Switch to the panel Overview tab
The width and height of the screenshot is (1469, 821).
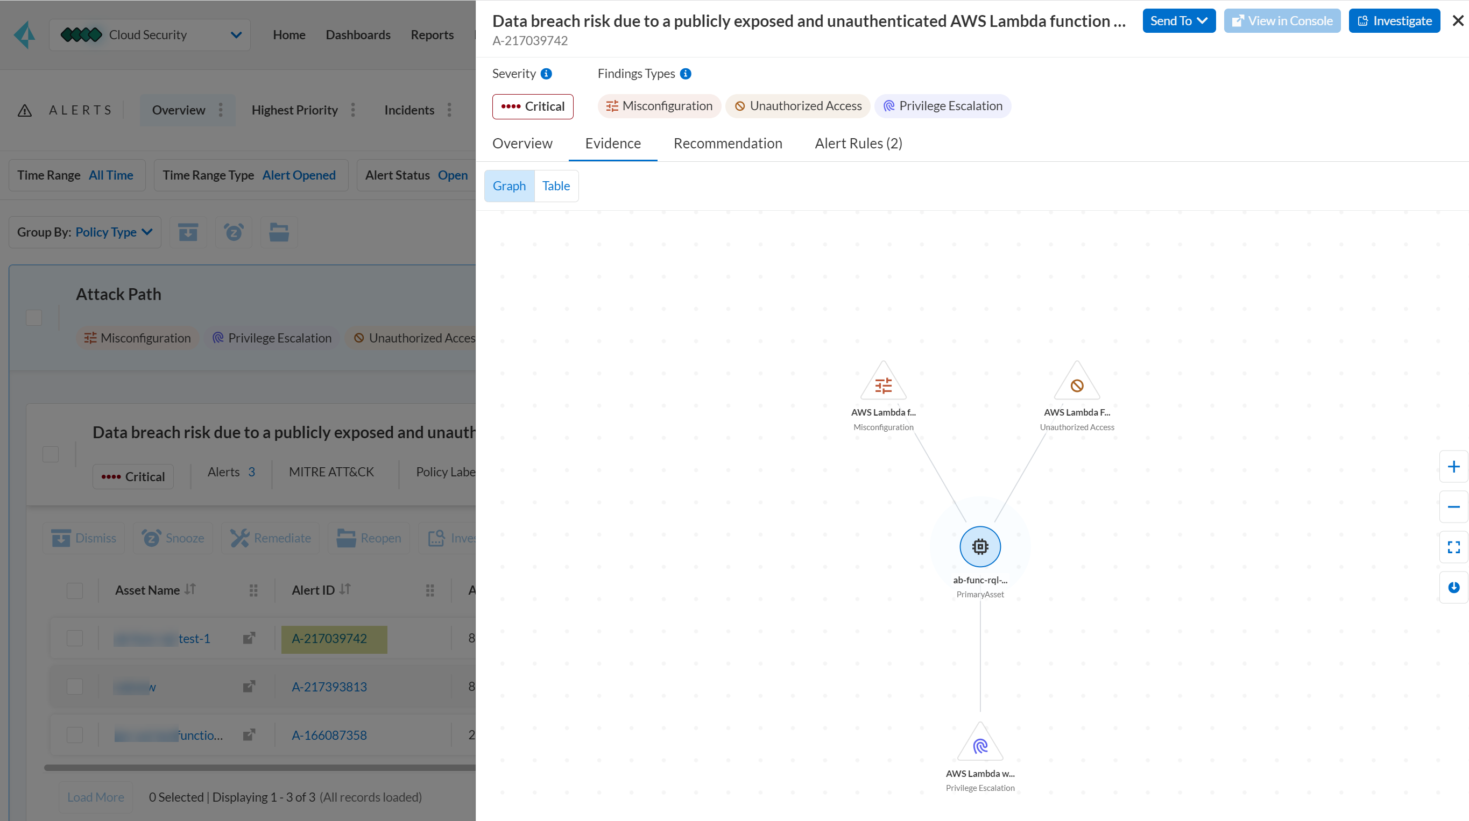(x=522, y=144)
